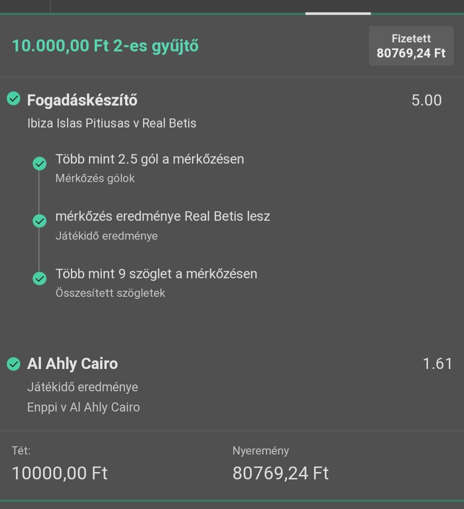This screenshot has height=509, width=464.
Task: Click the checkmark beside the Real Betis result selection
Action: tap(40, 221)
